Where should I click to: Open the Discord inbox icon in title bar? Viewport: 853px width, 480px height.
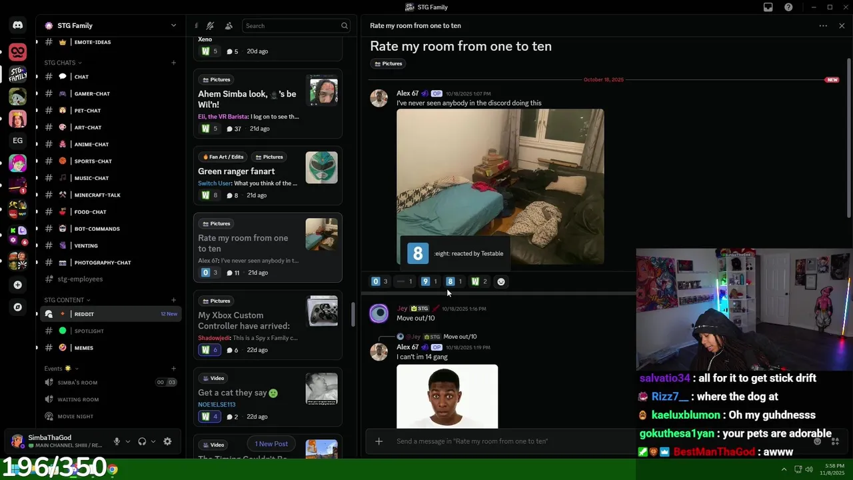(768, 7)
